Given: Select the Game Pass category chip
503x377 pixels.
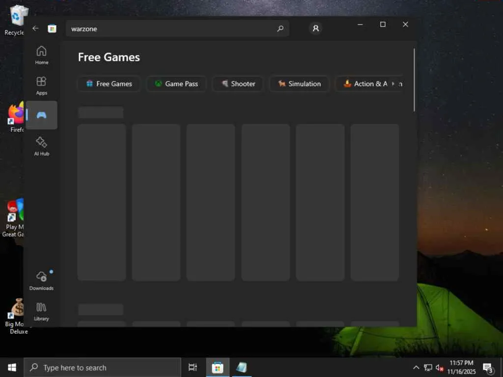Looking at the screenshot, I should (x=176, y=83).
